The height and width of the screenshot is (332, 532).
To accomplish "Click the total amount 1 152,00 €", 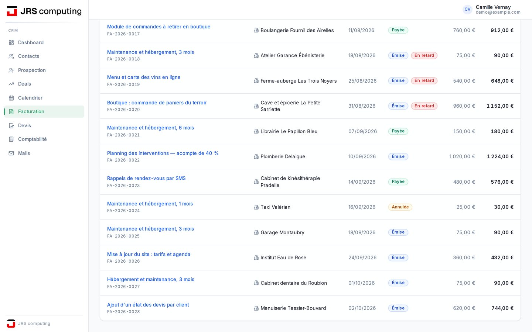I will tap(500, 106).
